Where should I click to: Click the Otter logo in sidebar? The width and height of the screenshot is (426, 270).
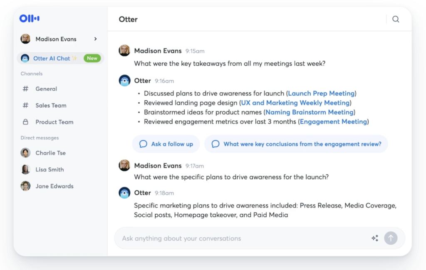30,18
